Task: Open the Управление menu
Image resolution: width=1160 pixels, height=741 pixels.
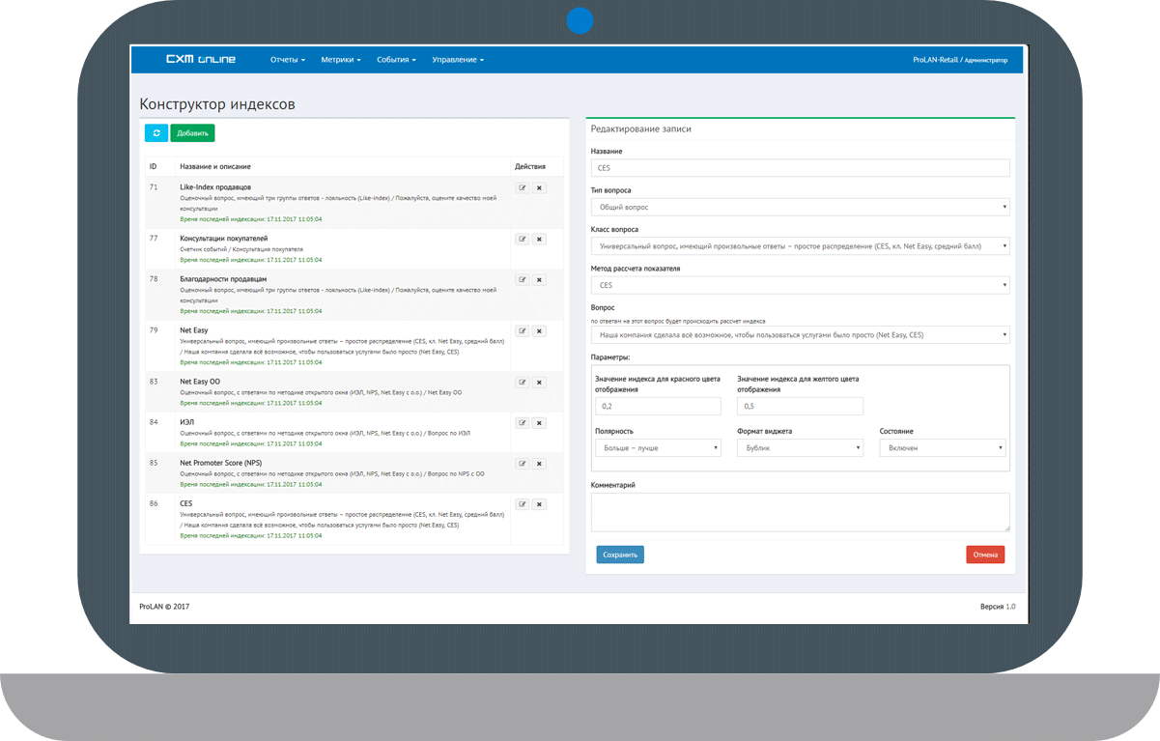Action: pos(458,60)
